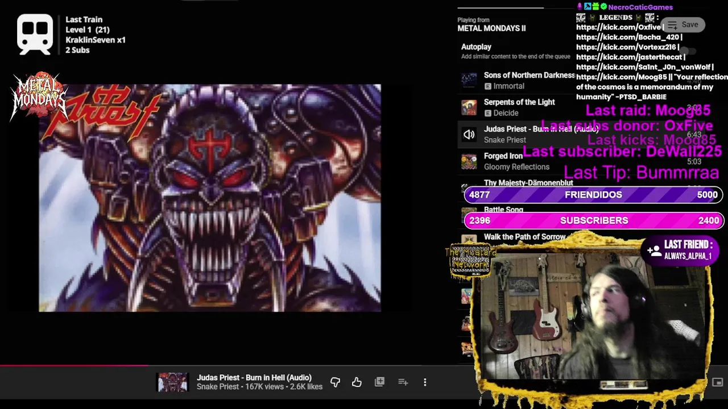Give the current song a thumbs up
The image size is (728, 409).
coord(357,382)
